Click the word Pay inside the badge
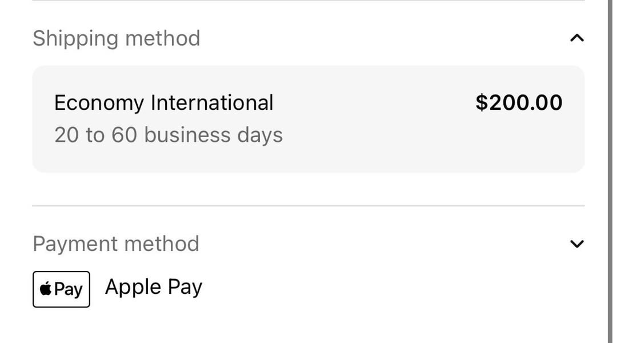Screen dimensions: 617x343 click(69, 289)
